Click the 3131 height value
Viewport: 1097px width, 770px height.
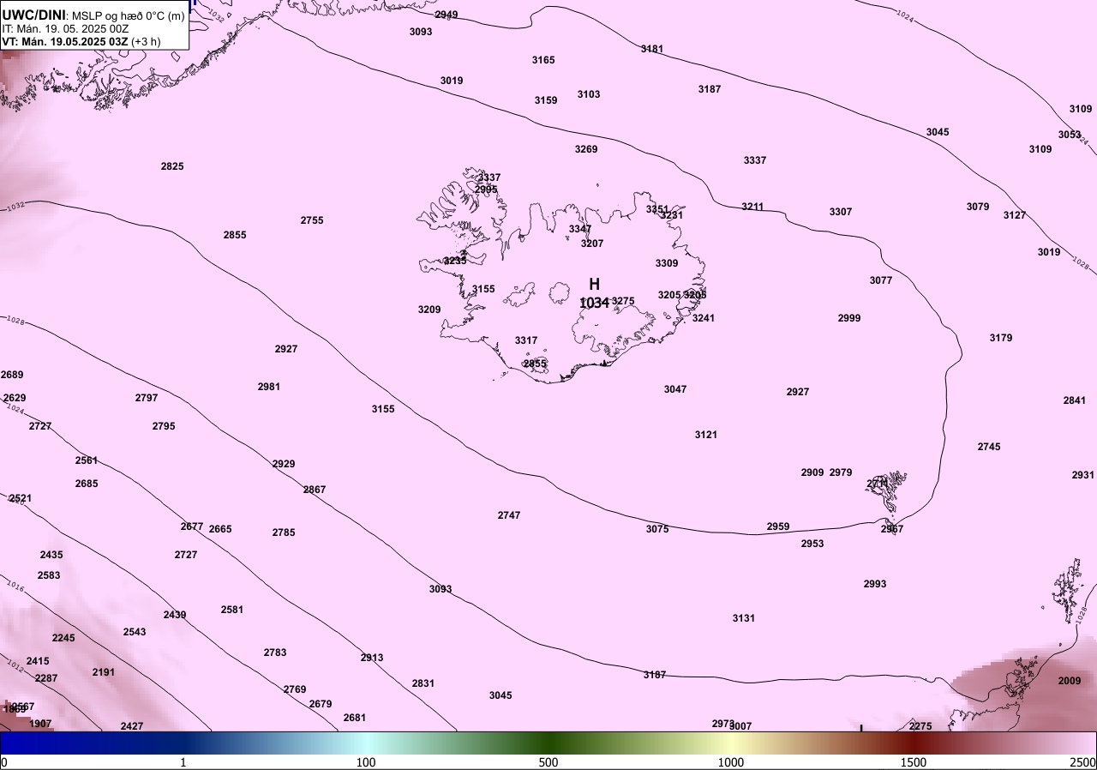pos(744,618)
